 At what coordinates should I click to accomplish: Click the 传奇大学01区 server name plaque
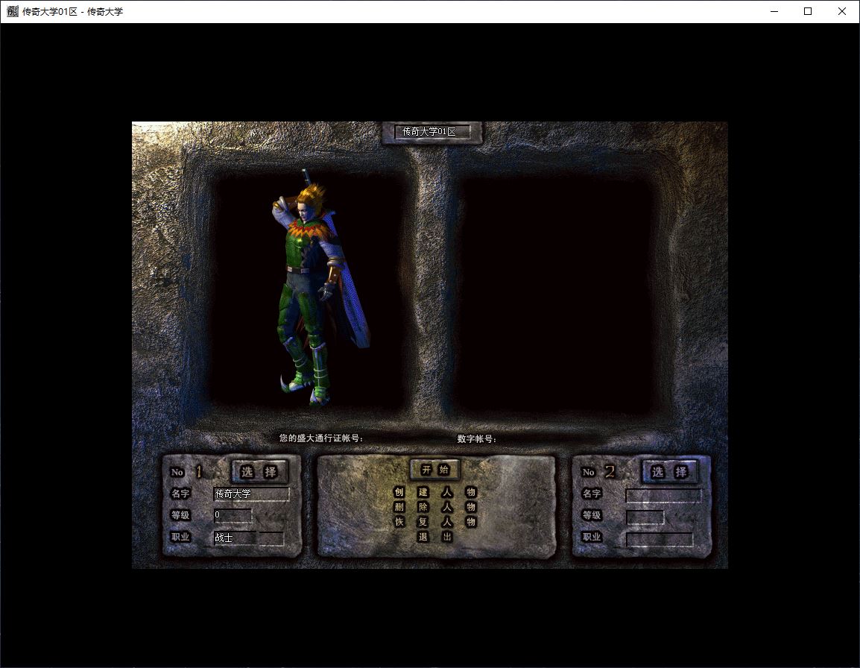432,132
